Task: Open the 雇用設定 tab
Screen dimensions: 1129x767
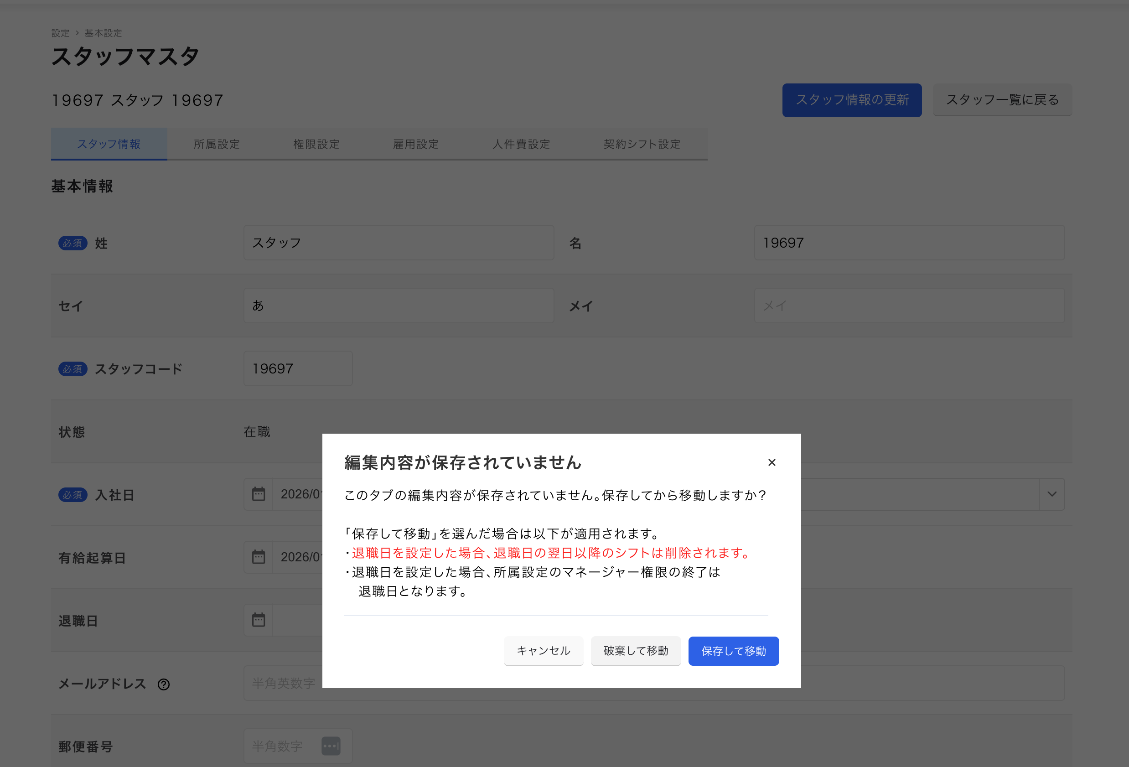Action: (416, 144)
